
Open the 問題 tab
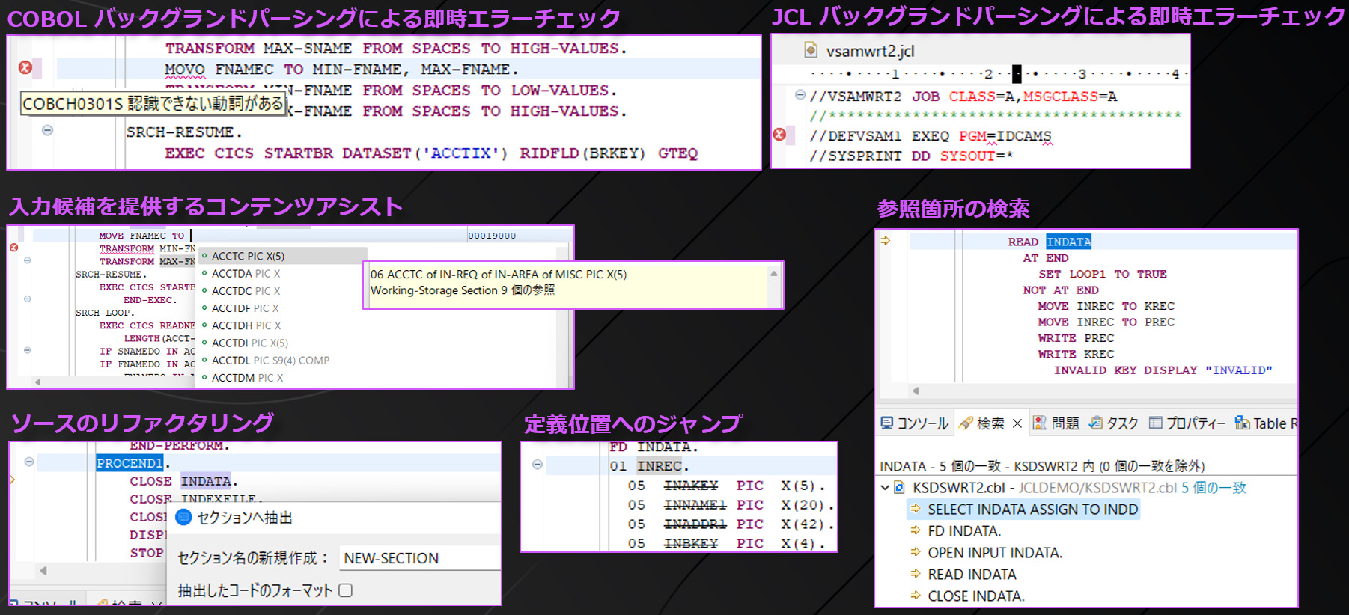1056,423
